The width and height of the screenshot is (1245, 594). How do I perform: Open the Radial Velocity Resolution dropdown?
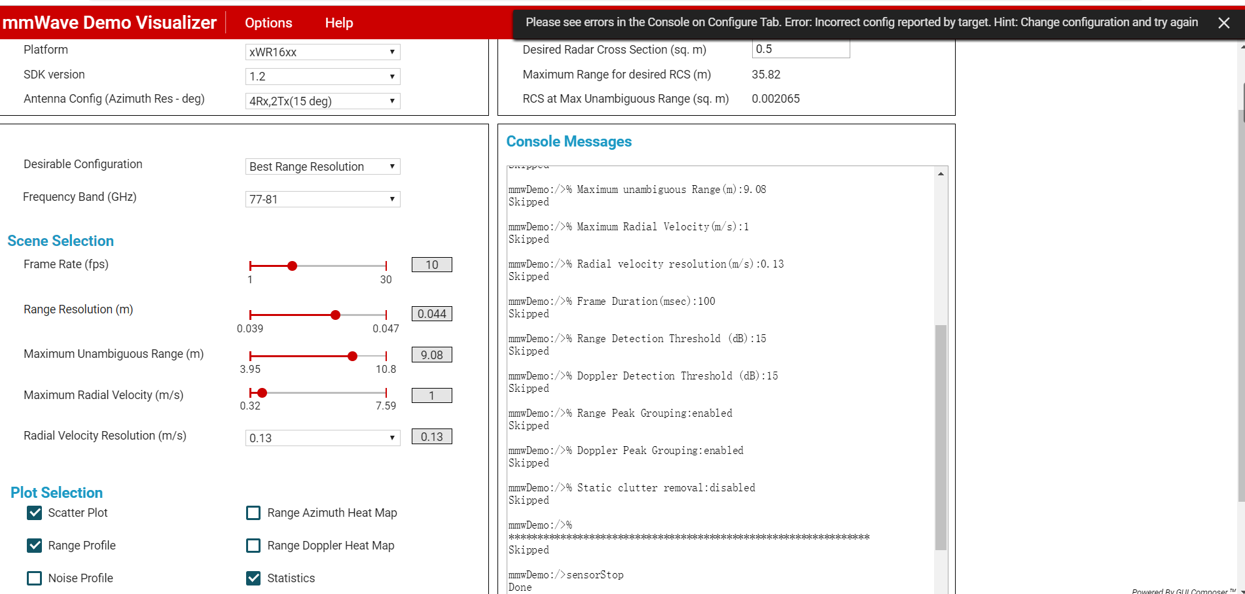point(323,438)
